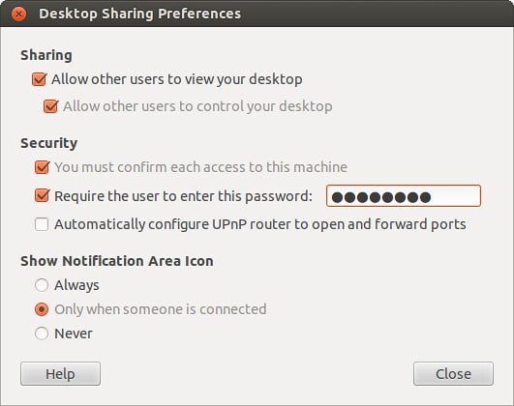
Task: Choose the 'Only when someone is connected' radio button
Action: [42, 309]
